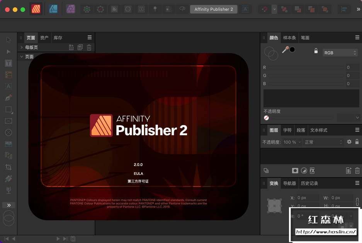Open the RGB color model dropdown
The width and height of the screenshot is (362, 243).
[340, 53]
